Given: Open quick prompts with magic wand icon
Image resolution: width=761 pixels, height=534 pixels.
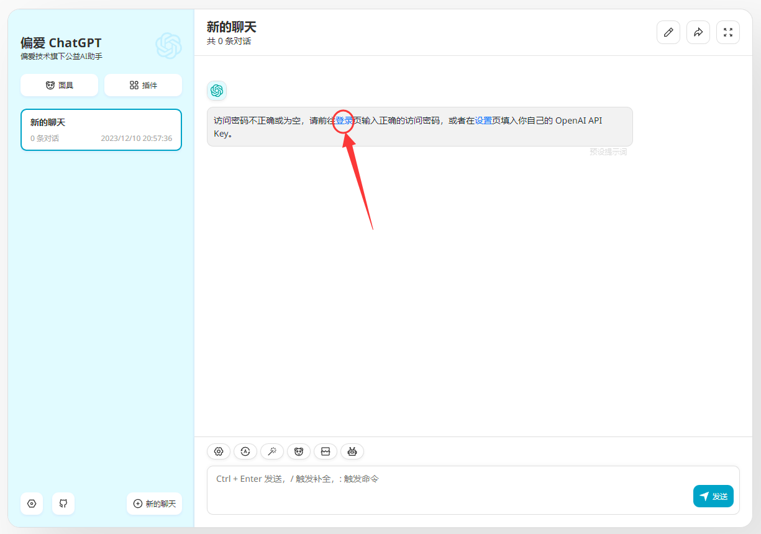Looking at the screenshot, I should [272, 451].
